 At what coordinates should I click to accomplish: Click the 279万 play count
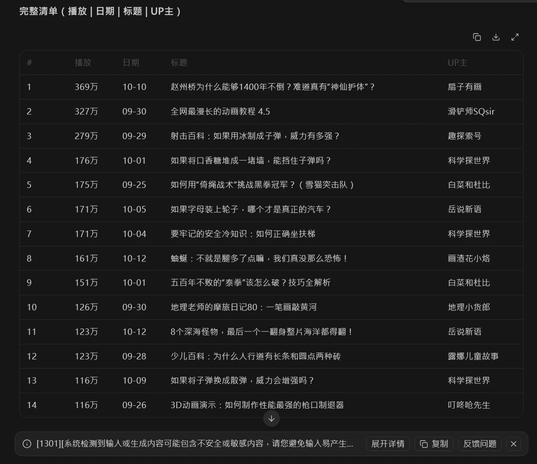pyautogui.click(x=86, y=136)
